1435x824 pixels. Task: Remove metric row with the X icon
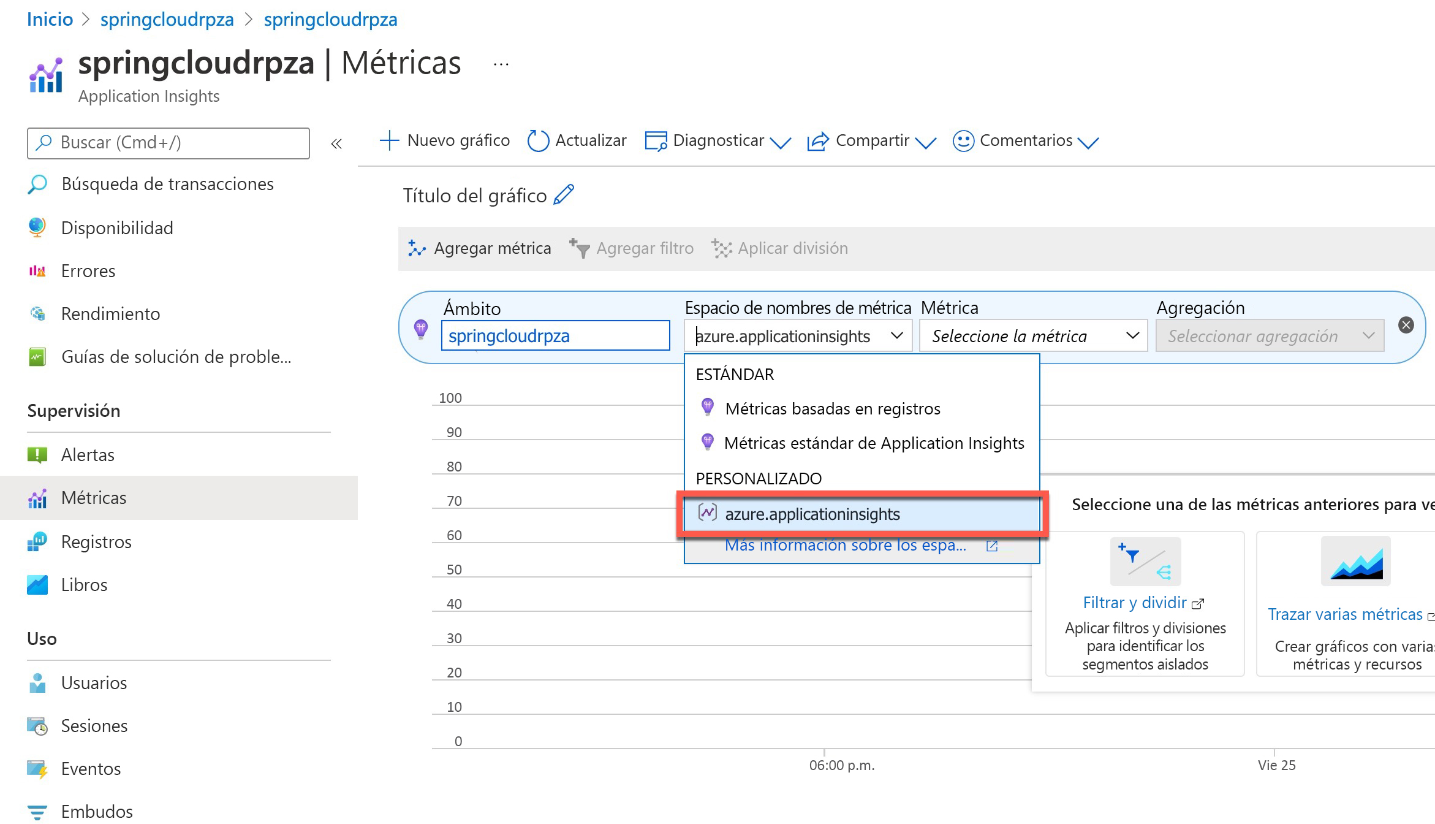pos(1406,325)
